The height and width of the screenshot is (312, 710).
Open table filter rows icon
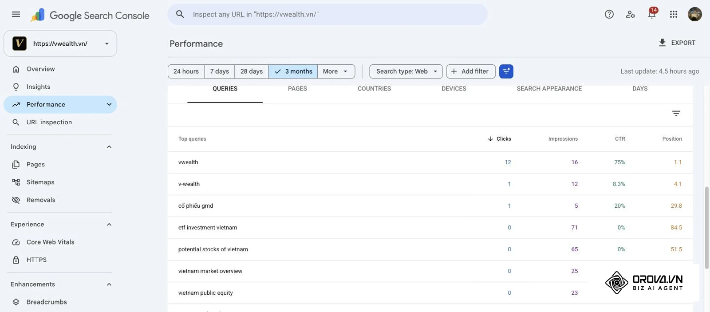676,114
